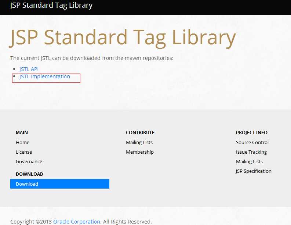
Task: Open the JSTL Implementation link
Action: pos(44,76)
